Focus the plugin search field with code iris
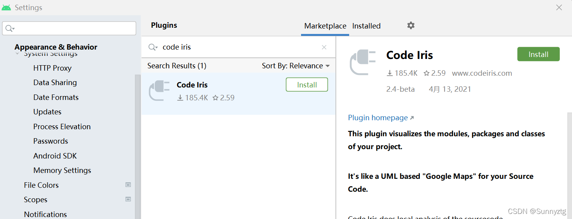This screenshot has width=572, height=219. (x=238, y=47)
